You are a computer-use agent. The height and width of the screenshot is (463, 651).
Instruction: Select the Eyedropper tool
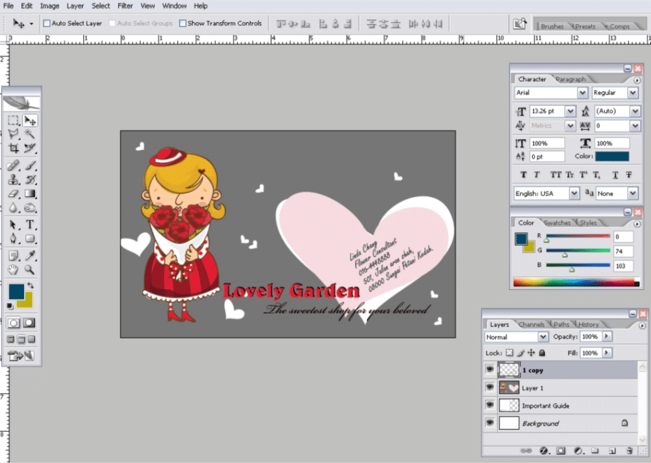[30, 255]
